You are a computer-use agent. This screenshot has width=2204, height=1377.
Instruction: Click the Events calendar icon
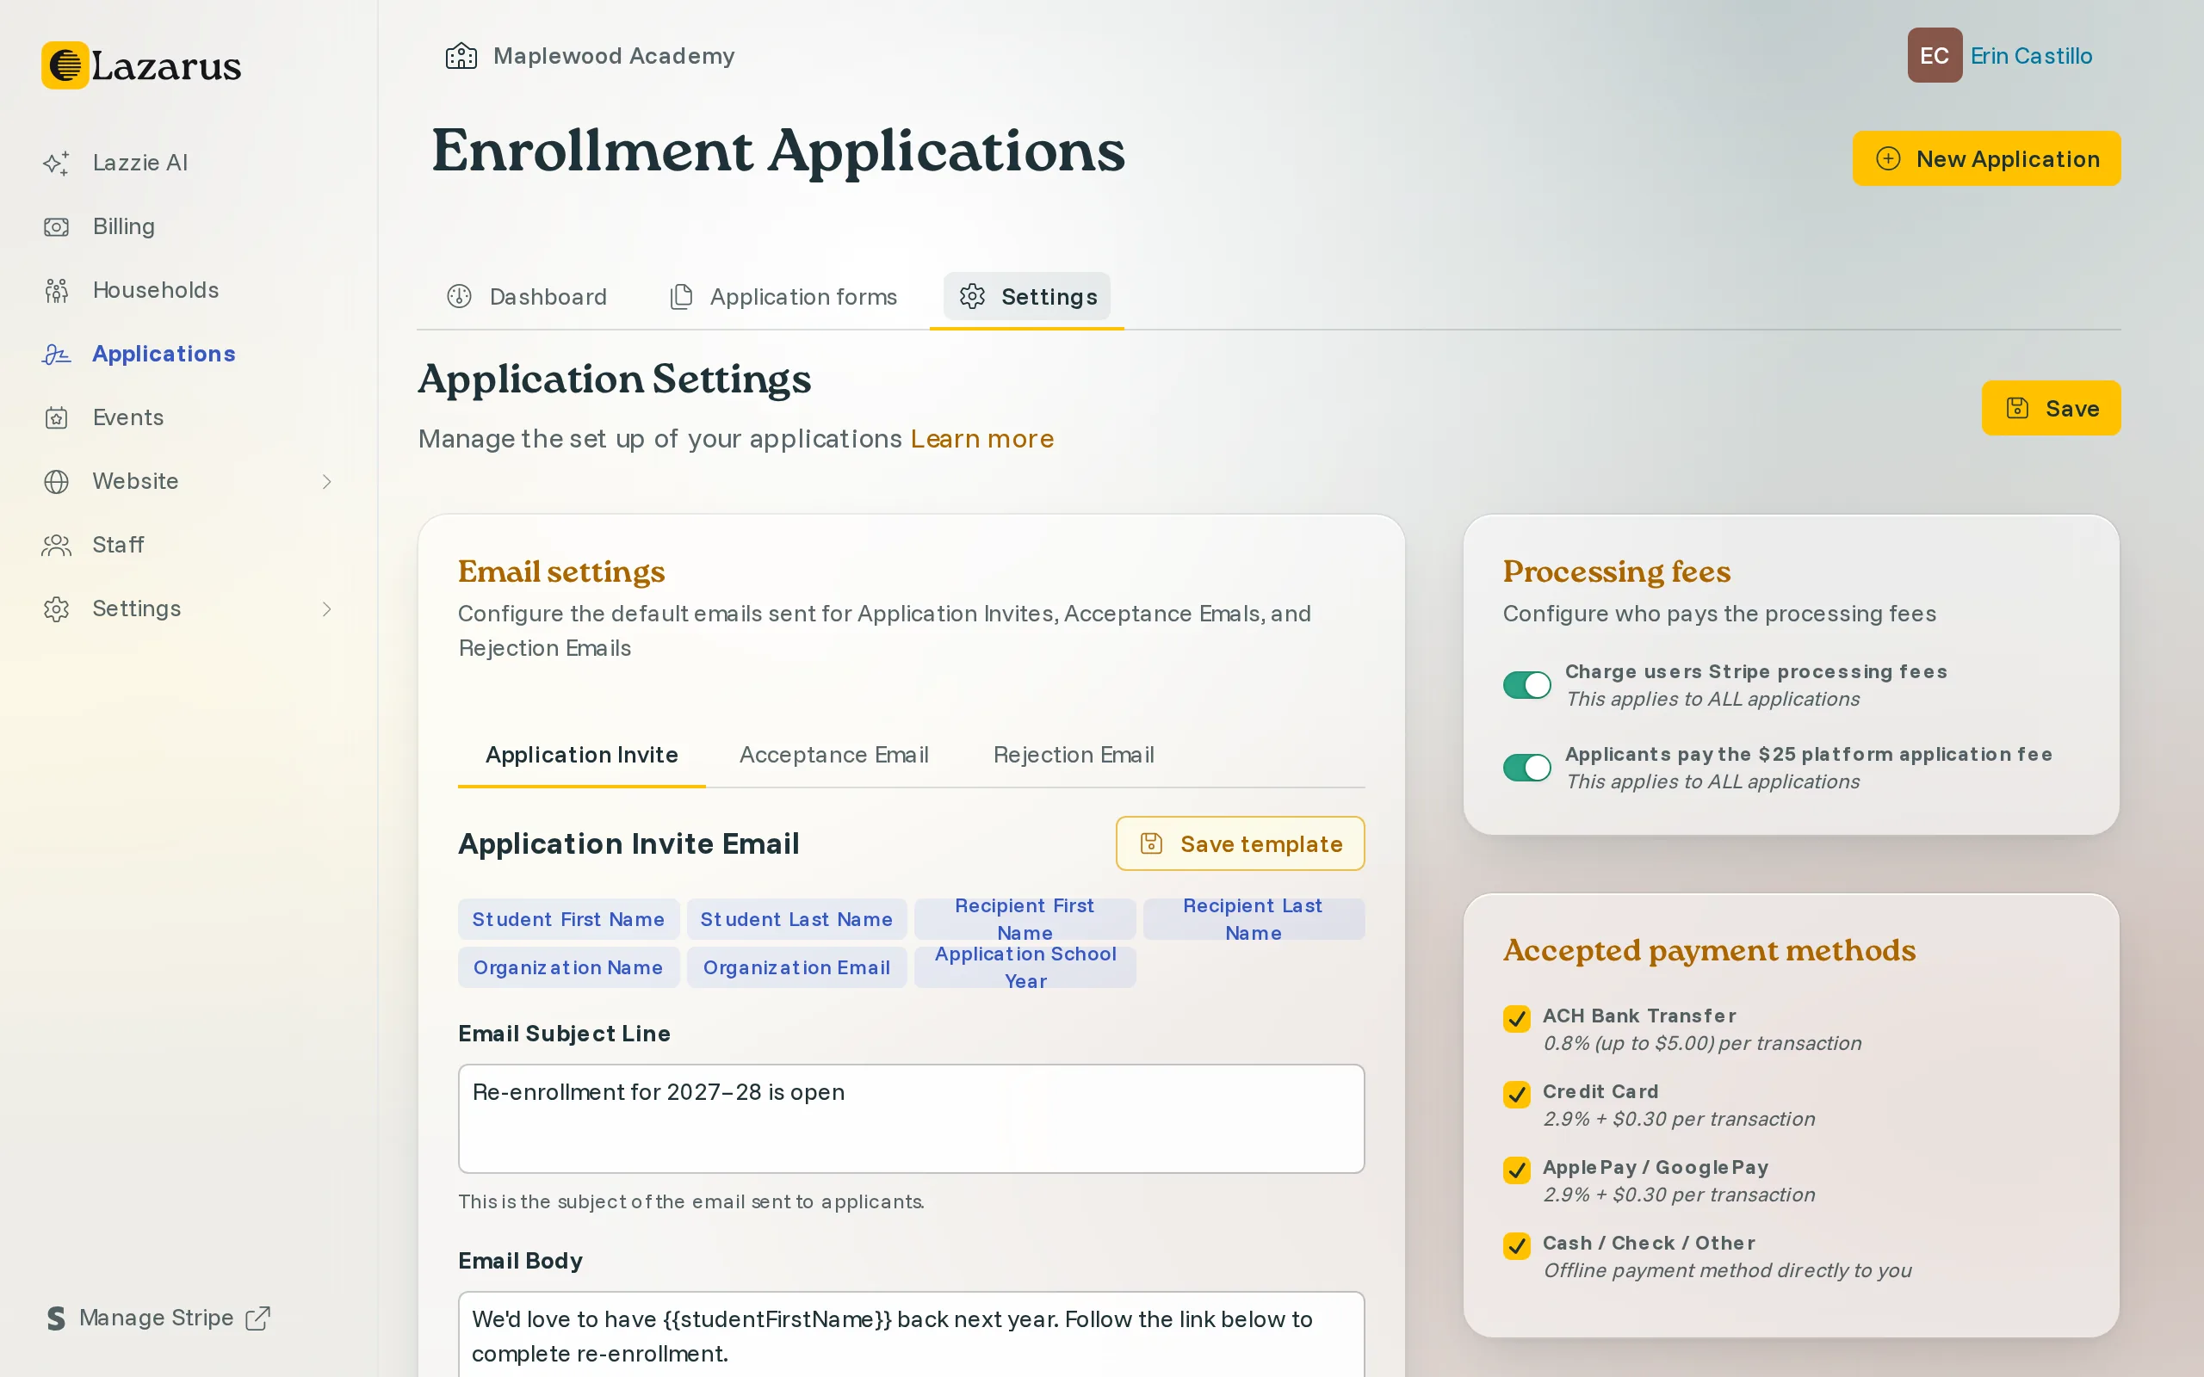[x=57, y=418]
